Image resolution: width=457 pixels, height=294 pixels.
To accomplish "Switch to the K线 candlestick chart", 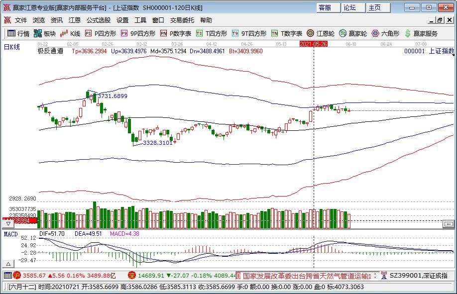I will 70,33.
